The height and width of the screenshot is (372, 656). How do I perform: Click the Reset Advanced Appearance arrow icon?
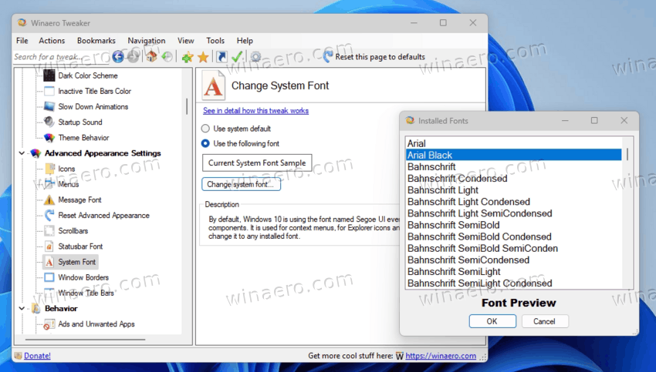(x=49, y=216)
